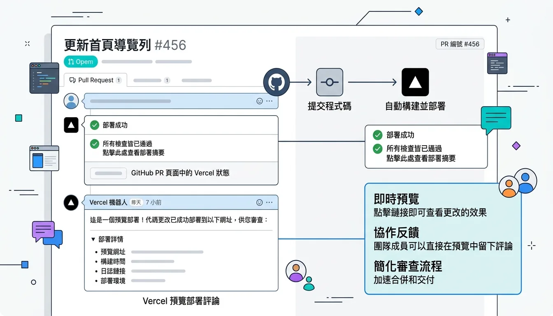The height and width of the screenshot is (316, 553).
Task: Click the 7 小前 timestamp text
Action: [x=153, y=202]
